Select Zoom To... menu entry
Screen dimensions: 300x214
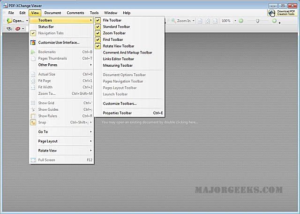[61, 93]
